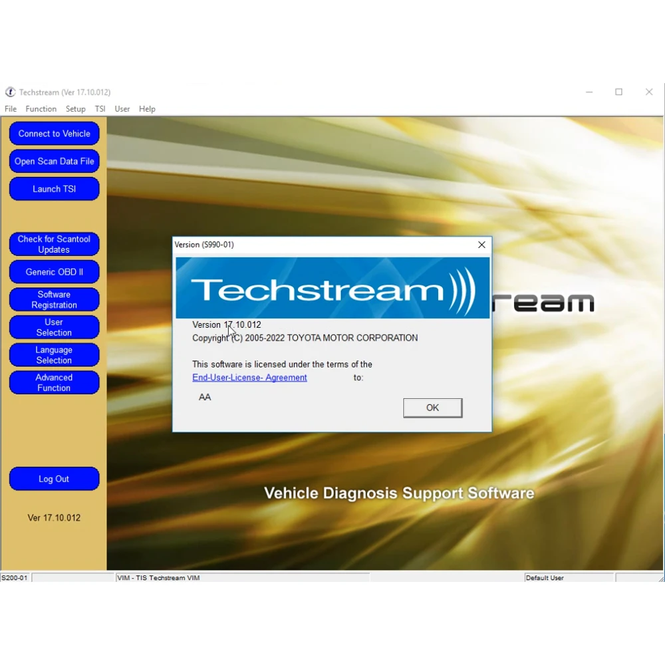Open Language Selection
Viewport: 665px width, 665px height.
(x=55, y=355)
